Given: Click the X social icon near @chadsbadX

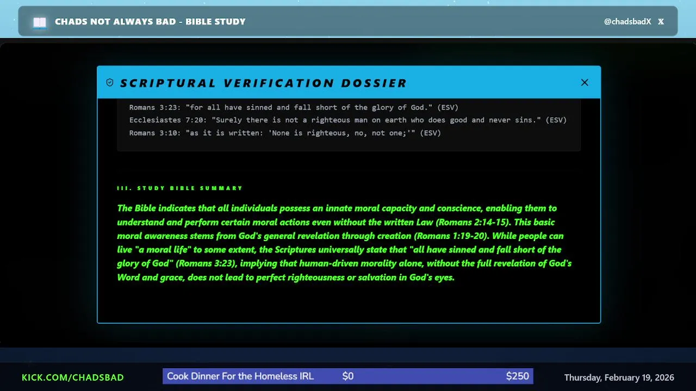Looking at the screenshot, I should click(661, 22).
